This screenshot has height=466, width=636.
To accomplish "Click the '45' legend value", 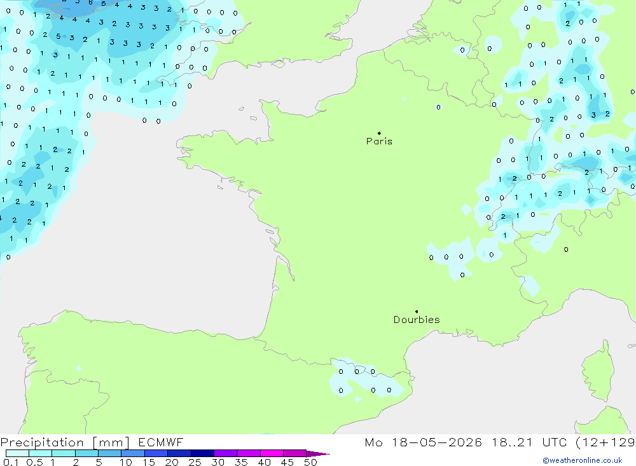I will click(x=287, y=462).
